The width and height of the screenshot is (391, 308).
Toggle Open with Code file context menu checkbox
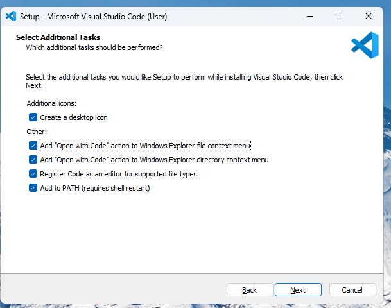[33, 146]
